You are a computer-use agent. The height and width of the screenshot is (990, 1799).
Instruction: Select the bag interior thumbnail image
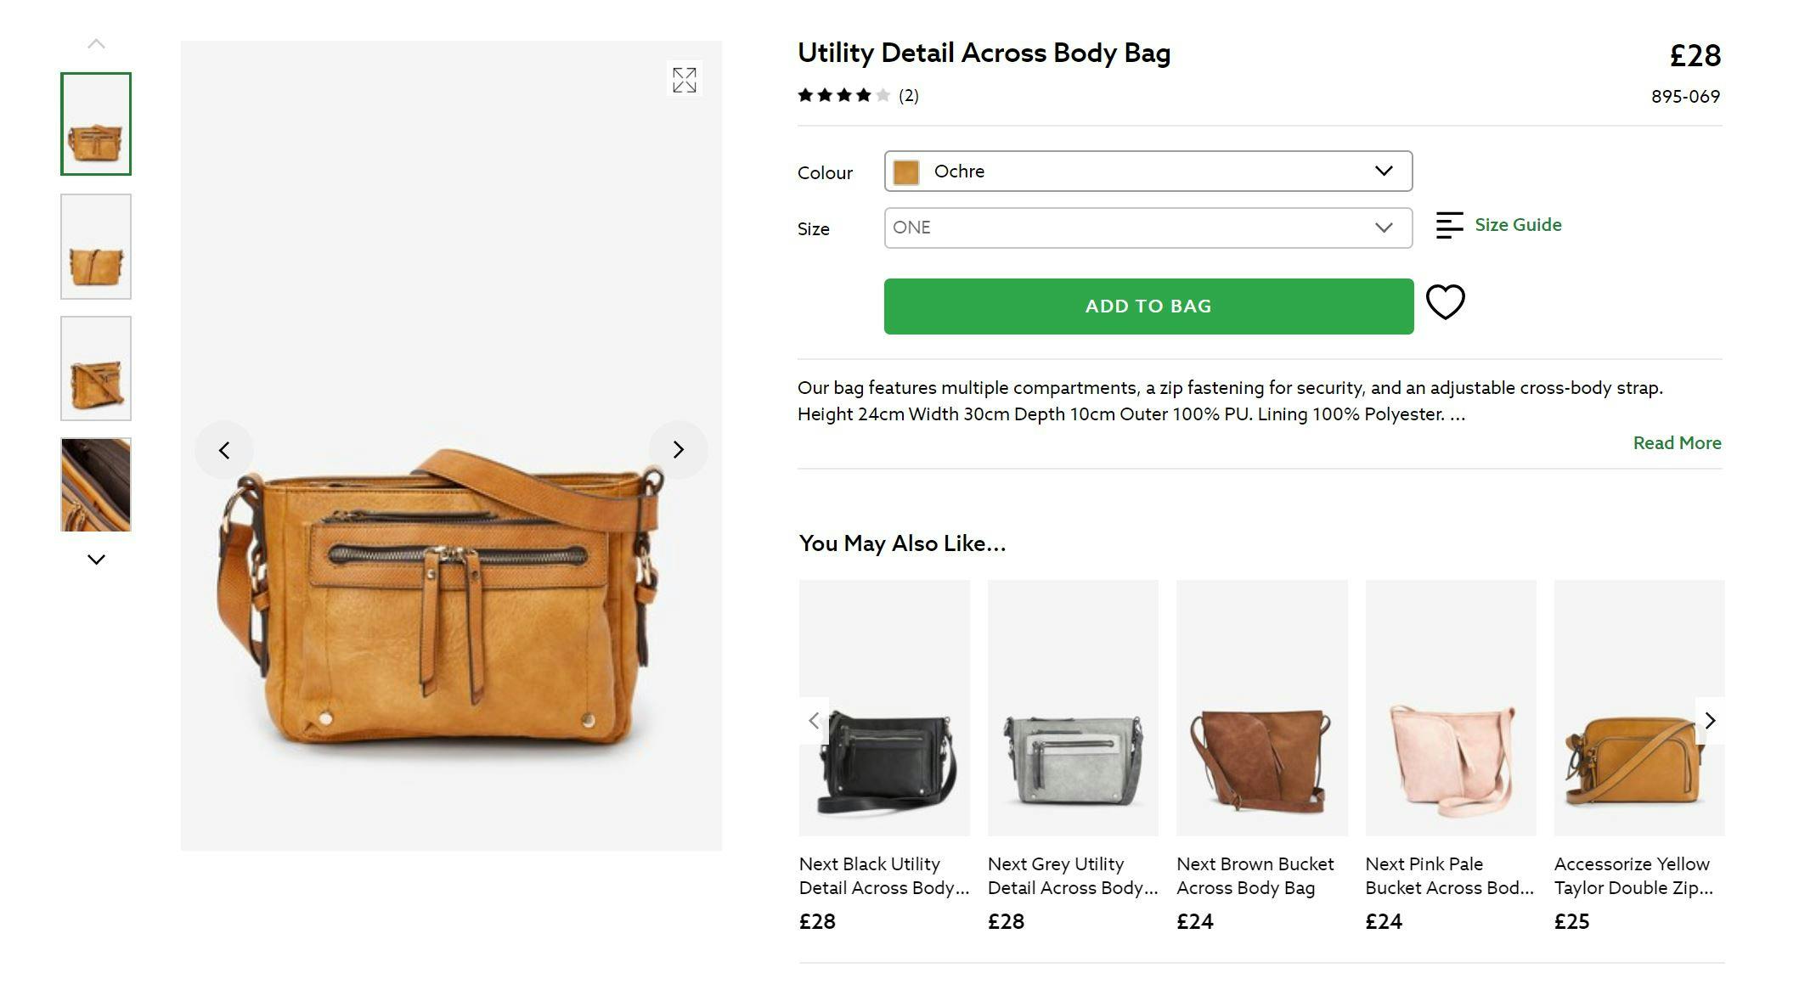96,485
